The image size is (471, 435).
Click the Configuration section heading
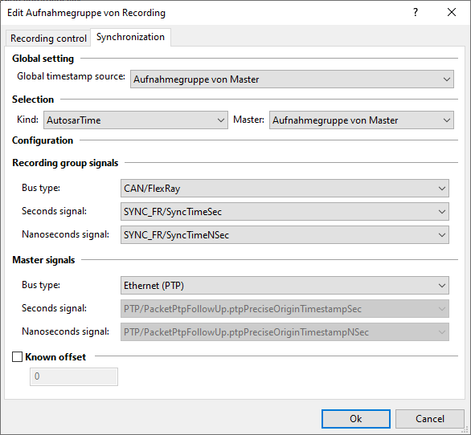[x=43, y=140]
